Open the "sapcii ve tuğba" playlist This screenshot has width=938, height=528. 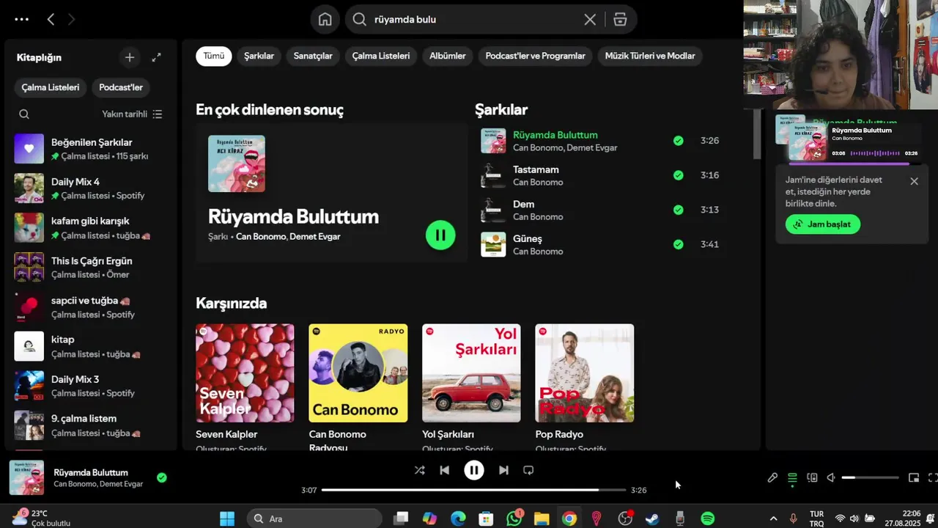coord(92,307)
